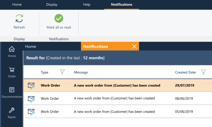Select the Home ribbon tab at top
The width and height of the screenshot is (212, 127).
[x=17, y=4]
